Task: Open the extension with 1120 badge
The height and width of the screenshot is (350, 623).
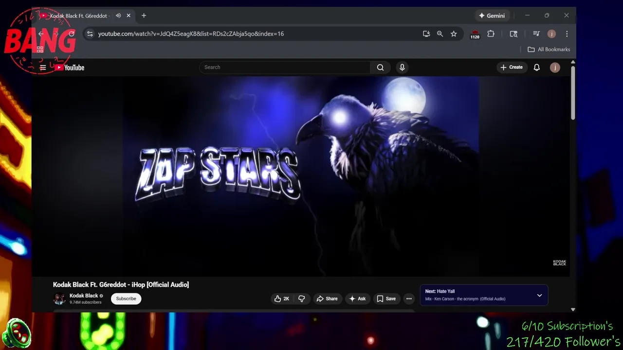Action: click(475, 35)
